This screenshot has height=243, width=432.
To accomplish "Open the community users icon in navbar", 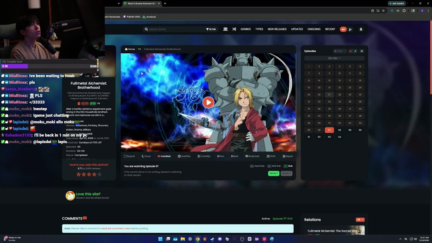I will pos(225,29).
